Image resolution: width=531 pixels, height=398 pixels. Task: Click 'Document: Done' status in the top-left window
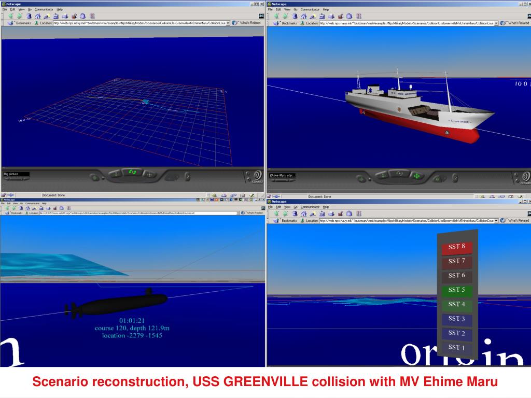pos(53,195)
